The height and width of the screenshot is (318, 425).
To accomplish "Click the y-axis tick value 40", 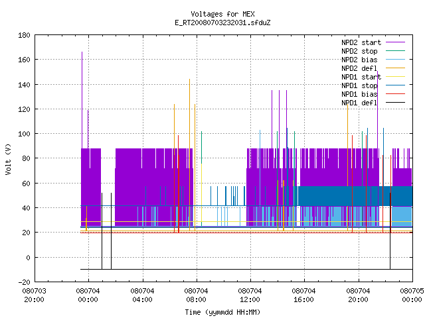I will click(26, 208).
